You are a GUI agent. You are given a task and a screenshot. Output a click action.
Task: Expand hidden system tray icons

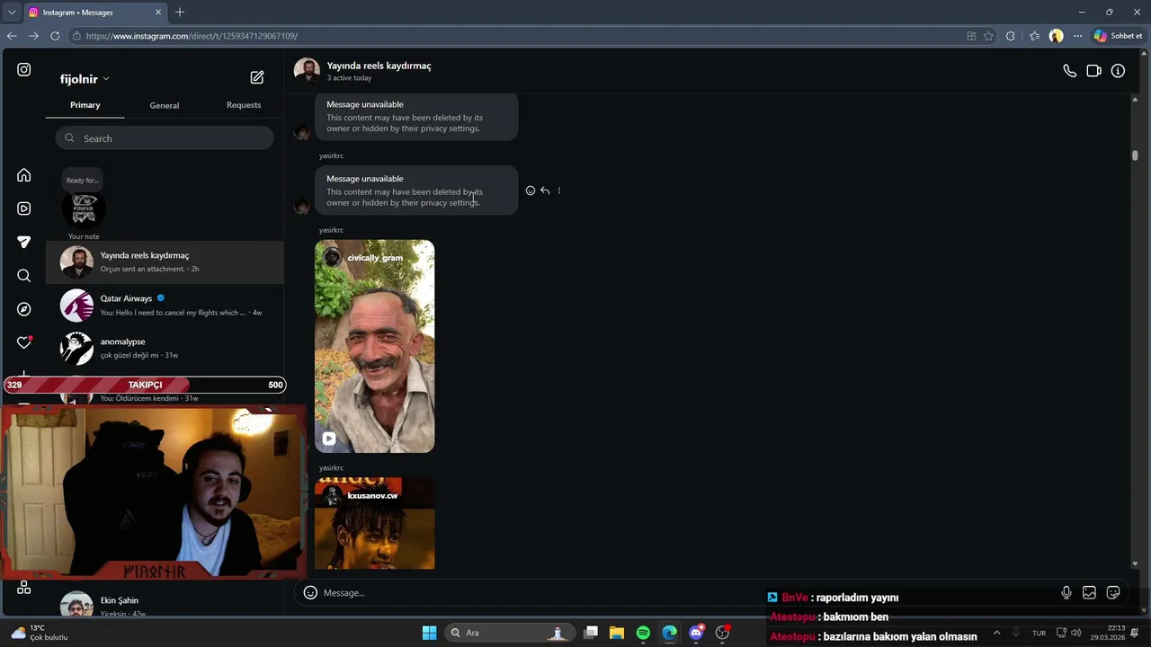pos(996,633)
